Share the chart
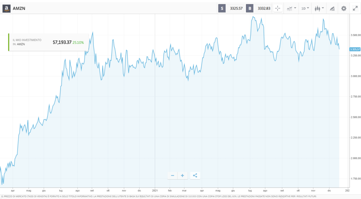The image size is (361, 199). tap(195, 175)
